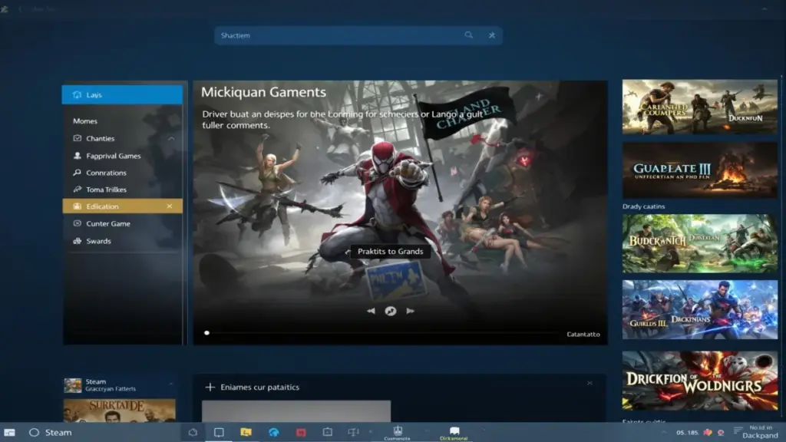786x442 pixels.
Task: Close the Eniames cur pataitics panel
Action: tap(589, 383)
